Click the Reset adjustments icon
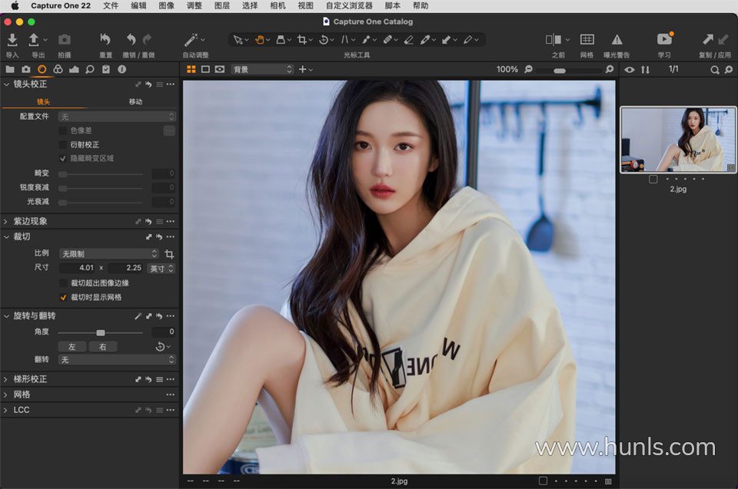The height and width of the screenshot is (489, 738). tap(105, 40)
